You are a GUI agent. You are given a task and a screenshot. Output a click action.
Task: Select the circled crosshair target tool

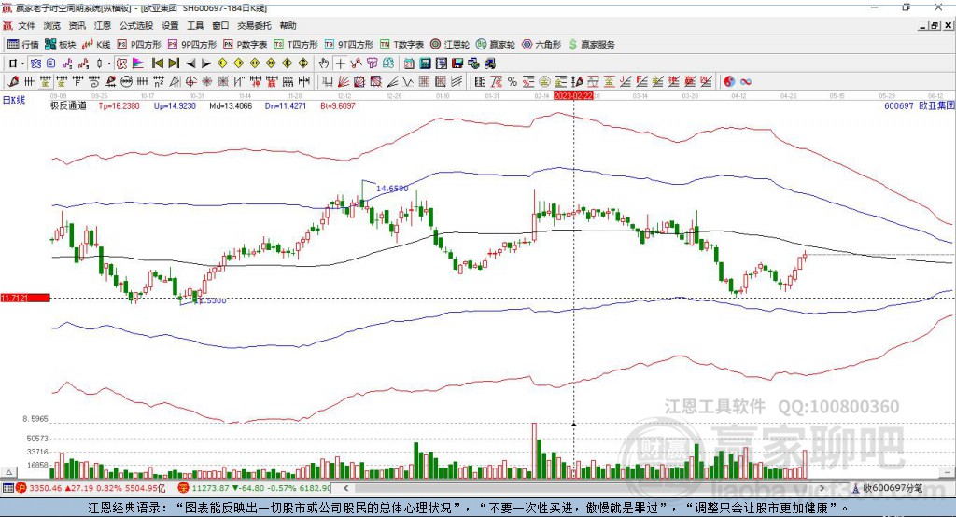pyautogui.click(x=190, y=82)
